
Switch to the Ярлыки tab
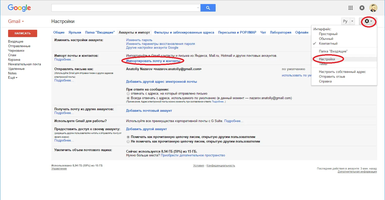coord(75,32)
